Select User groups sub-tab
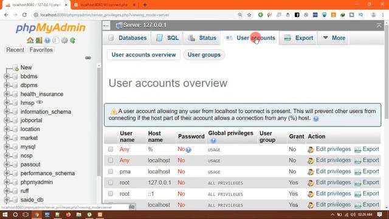The width and height of the screenshot is (389, 219). coord(204,55)
